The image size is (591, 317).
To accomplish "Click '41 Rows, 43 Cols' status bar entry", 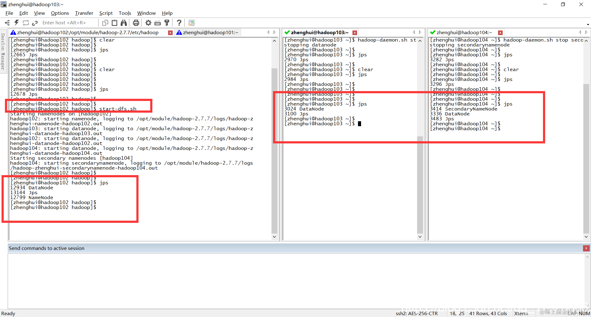I will coord(488,313).
